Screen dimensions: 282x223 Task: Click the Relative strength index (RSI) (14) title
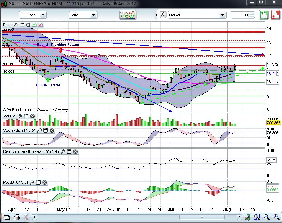click(31, 151)
